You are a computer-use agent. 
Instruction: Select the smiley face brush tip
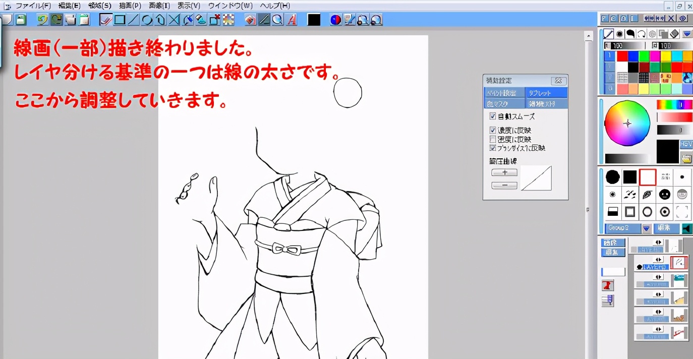pyautogui.click(x=665, y=194)
